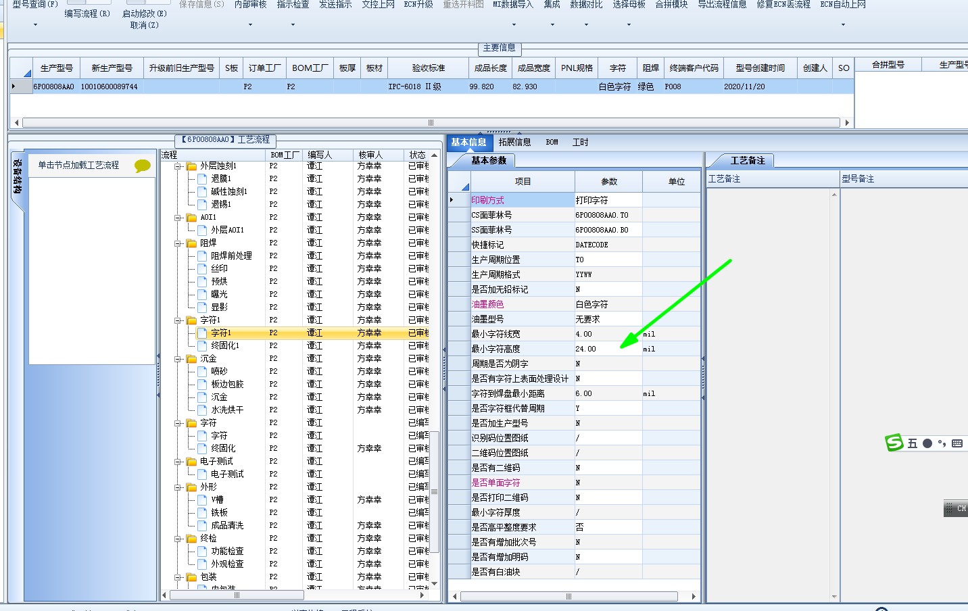Click the folder icon of the 包装 node
Screen dimensions: 968x611
point(191,577)
